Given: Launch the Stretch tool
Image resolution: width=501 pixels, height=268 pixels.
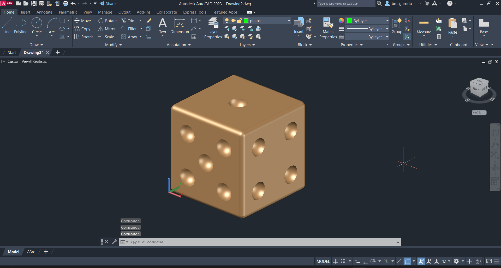Looking at the screenshot, I should point(84,37).
